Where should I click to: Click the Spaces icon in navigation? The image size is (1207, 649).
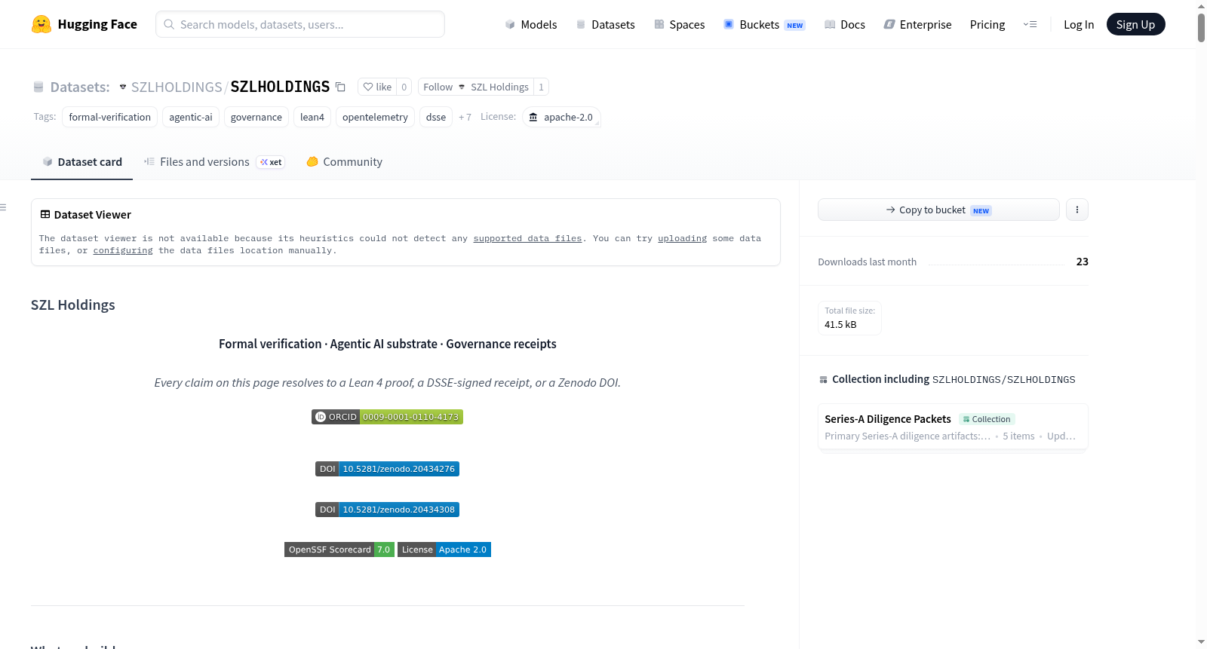click(659, 25)
